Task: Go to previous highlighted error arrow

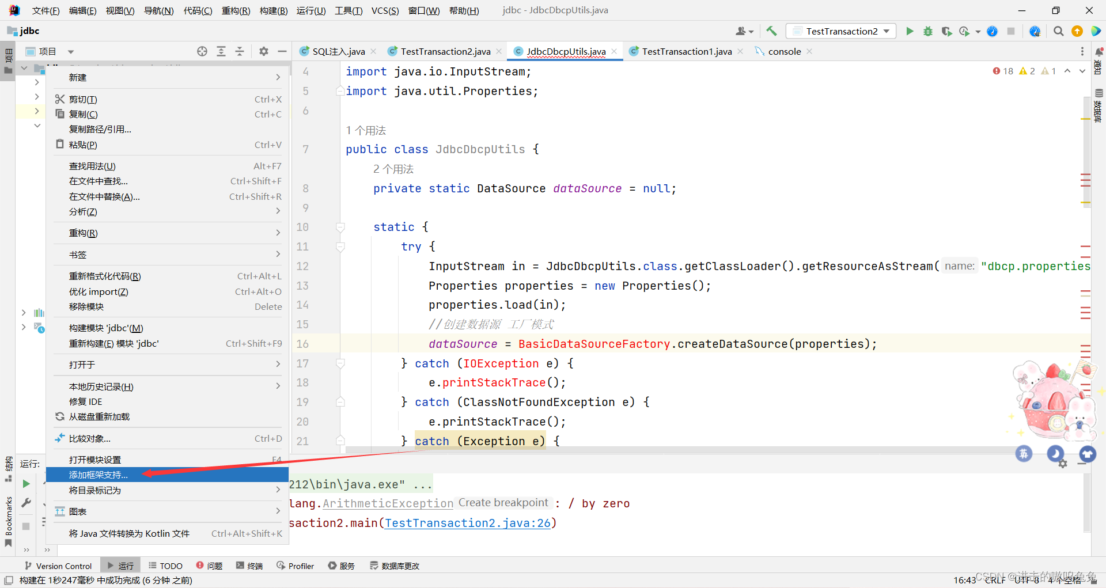Action: 1067,71
